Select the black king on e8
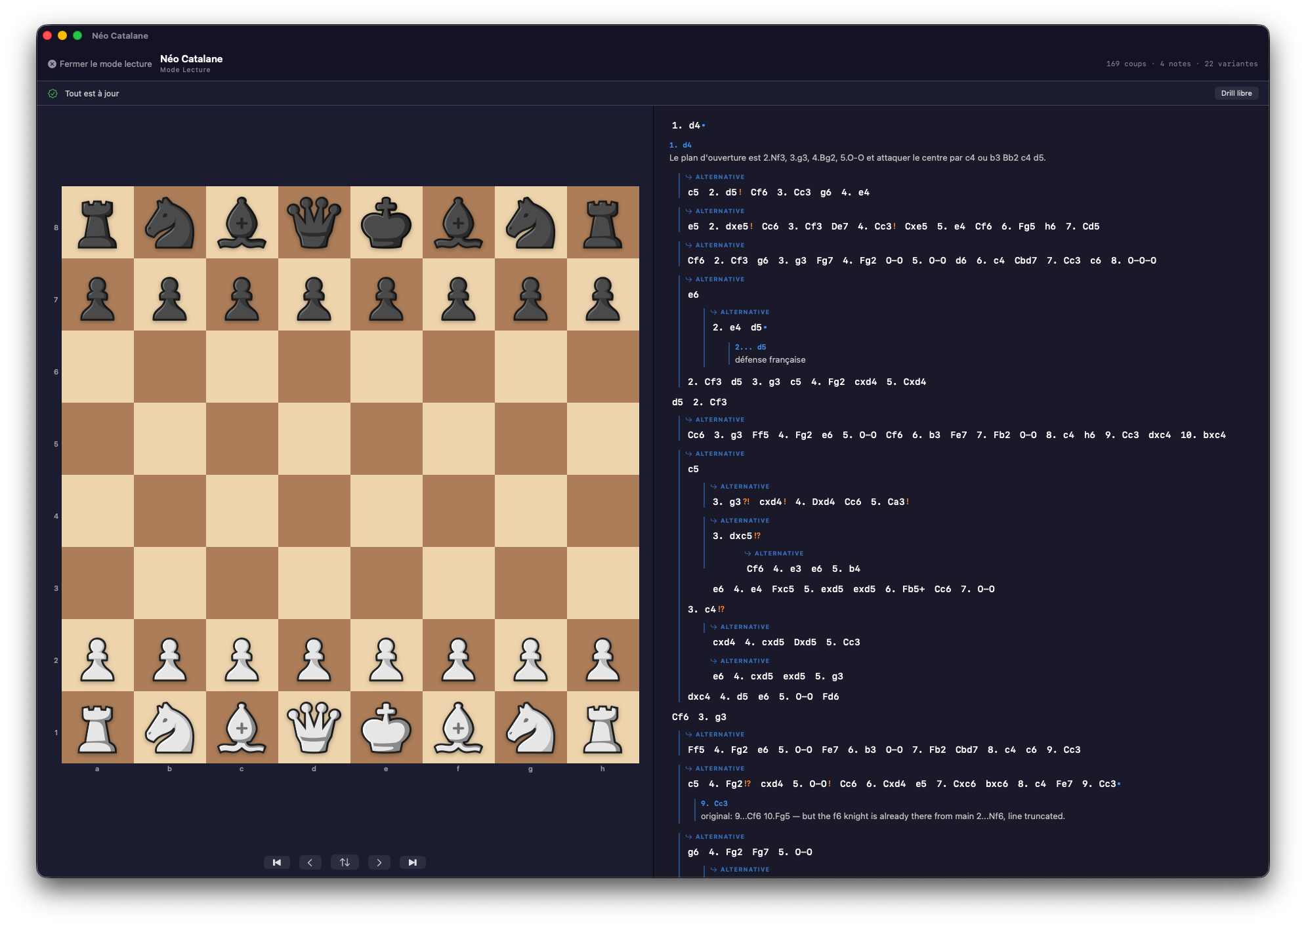Screen dimensions: 1306x926 click(387, 222)
